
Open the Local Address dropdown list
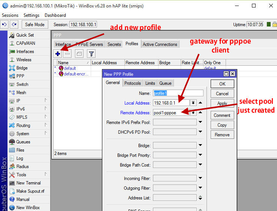pos(193,103)
